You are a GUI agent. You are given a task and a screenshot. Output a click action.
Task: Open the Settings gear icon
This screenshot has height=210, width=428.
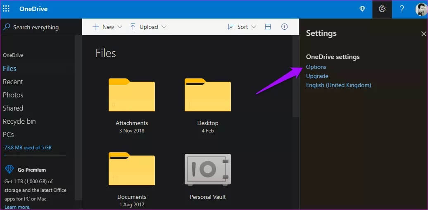pyautogui.click(x=382, y=9)
